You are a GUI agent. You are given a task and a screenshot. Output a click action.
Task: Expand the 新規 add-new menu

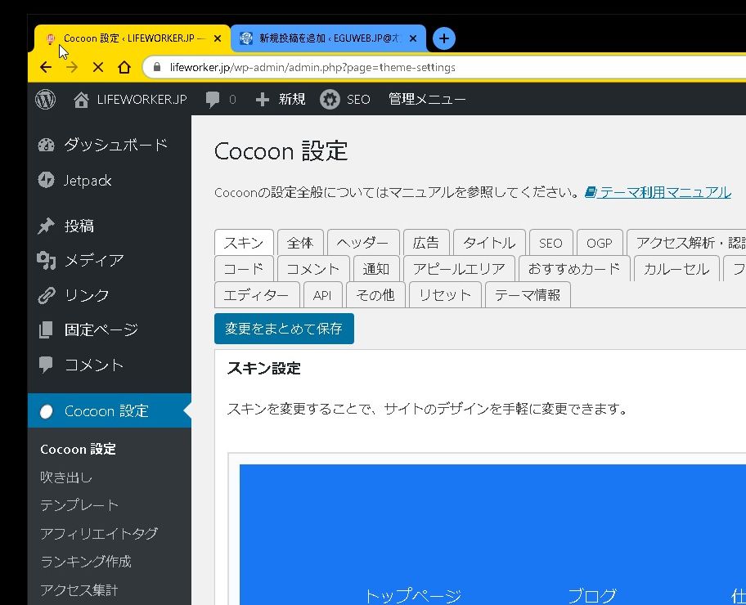tap(281, 100)
